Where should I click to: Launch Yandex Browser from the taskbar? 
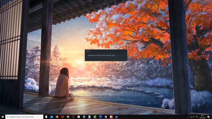[79, 117]
